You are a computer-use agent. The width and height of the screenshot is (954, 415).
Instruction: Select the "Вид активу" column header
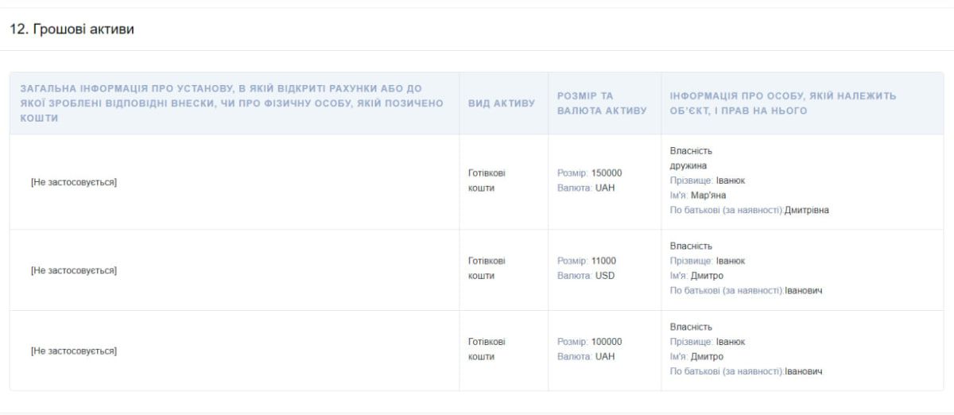click(x=501, y=103)
